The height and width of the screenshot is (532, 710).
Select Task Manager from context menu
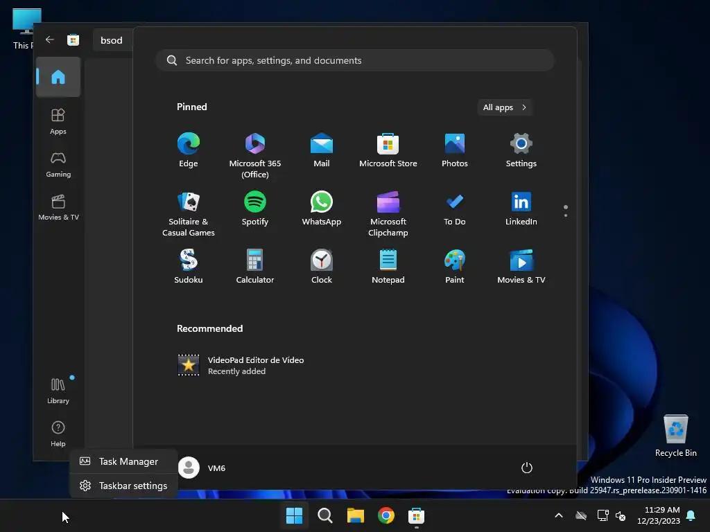[x=123, y=461]
